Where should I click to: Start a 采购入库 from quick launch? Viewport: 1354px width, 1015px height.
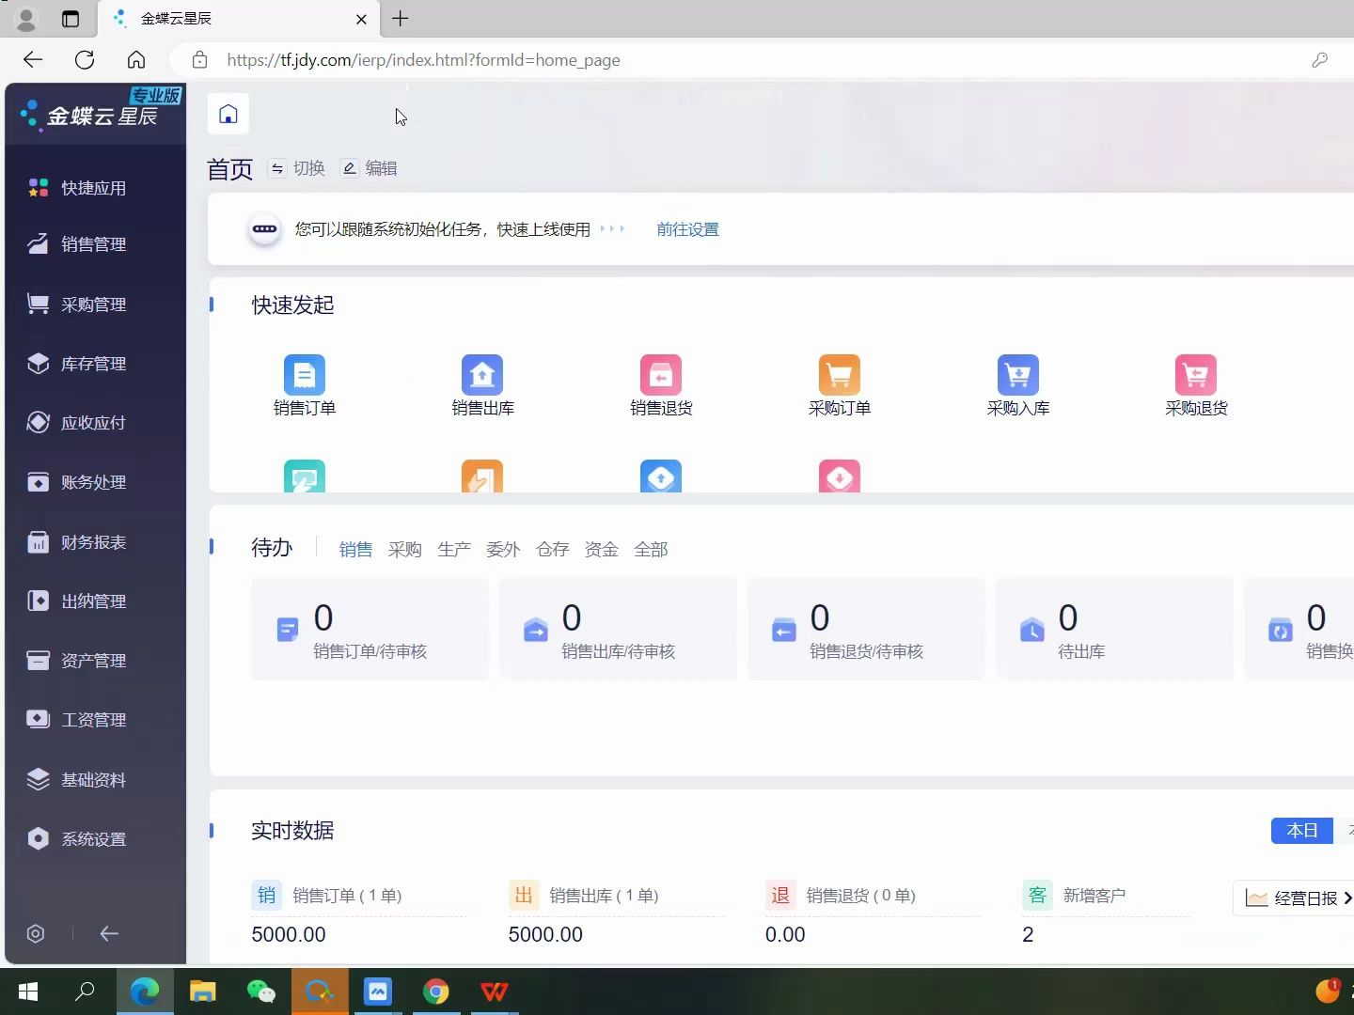point(1018,386)
